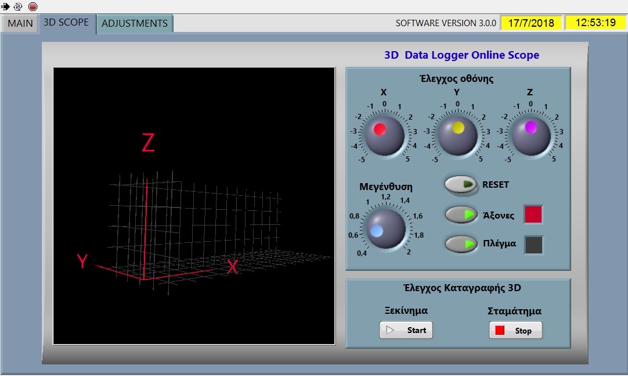The height and width of the screenshot is (376, 628).
Task: Click scale value 2 on the Μεγένθυση knob
Action: 409,252
